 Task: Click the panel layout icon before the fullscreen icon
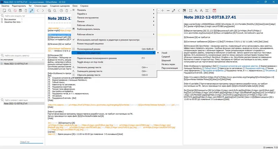click(185, 11)
